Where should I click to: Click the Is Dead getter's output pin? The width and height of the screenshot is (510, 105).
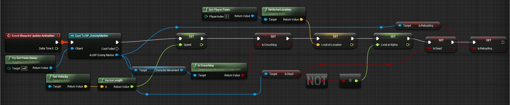(296, 74)
